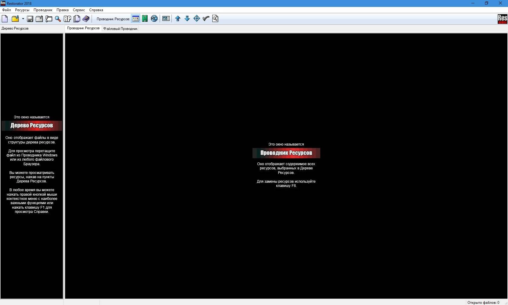
Task: Minimize the Restorator 2018 window
Action: (x=473, y=3)
